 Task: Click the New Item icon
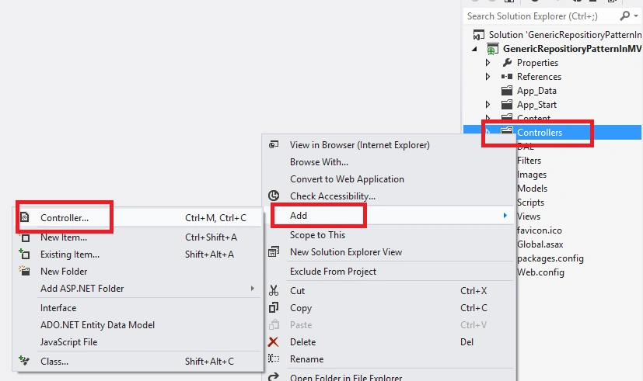(25, 237)
